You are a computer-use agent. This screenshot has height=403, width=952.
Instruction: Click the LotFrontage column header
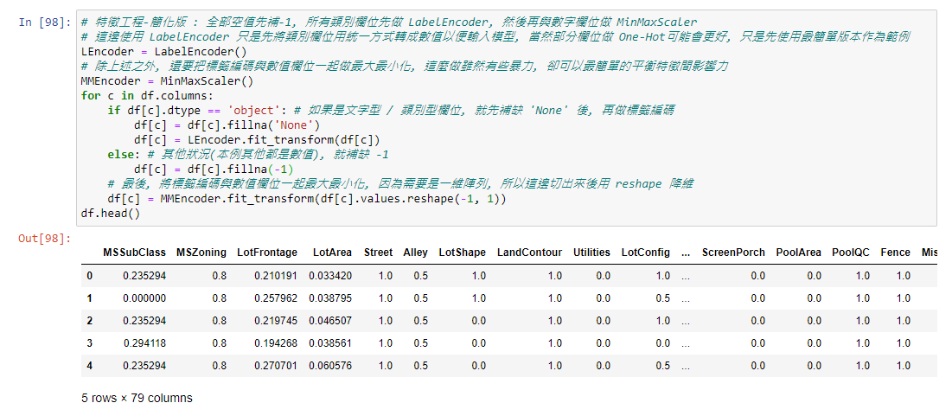pos(267,253)
